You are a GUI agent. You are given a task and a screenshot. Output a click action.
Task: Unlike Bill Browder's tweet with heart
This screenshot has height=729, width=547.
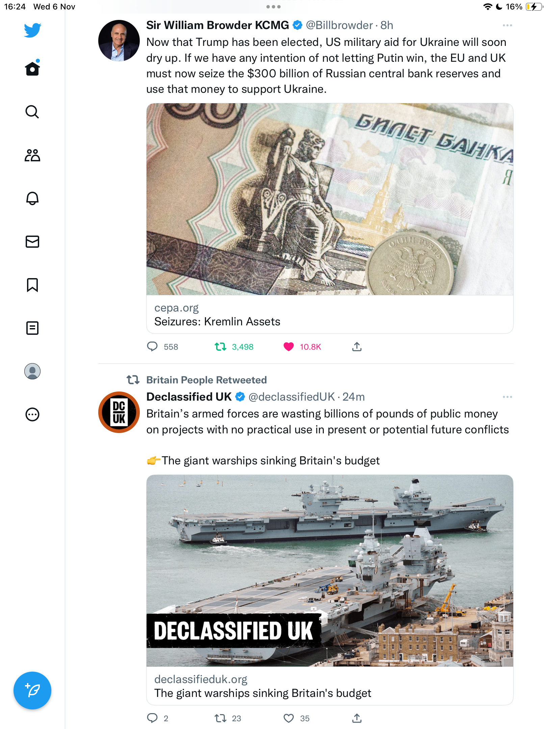point(289,347)
